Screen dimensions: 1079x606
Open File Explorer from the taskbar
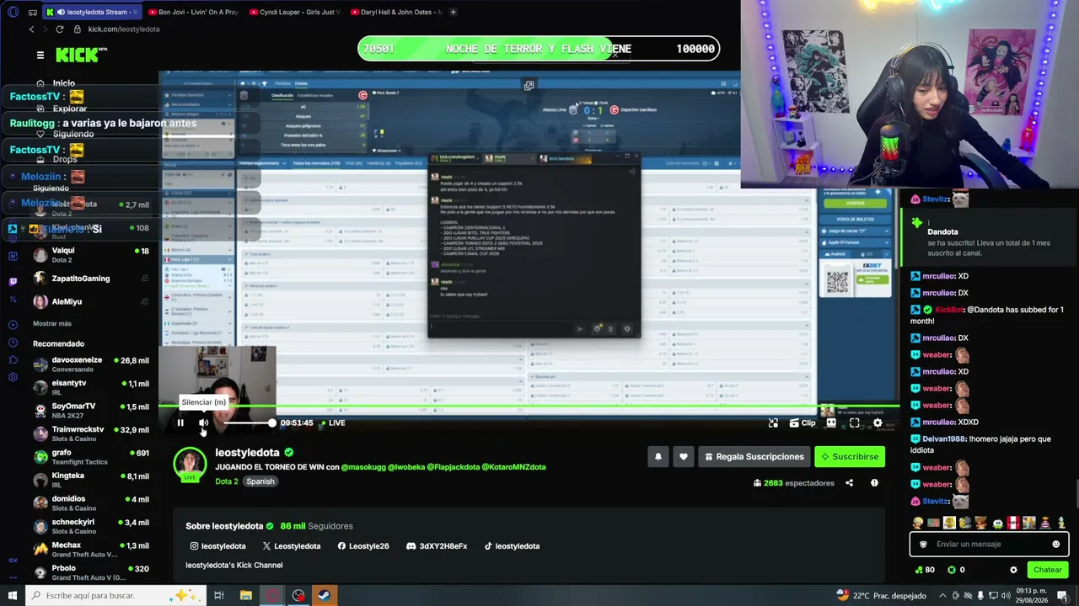coord(245,596)
